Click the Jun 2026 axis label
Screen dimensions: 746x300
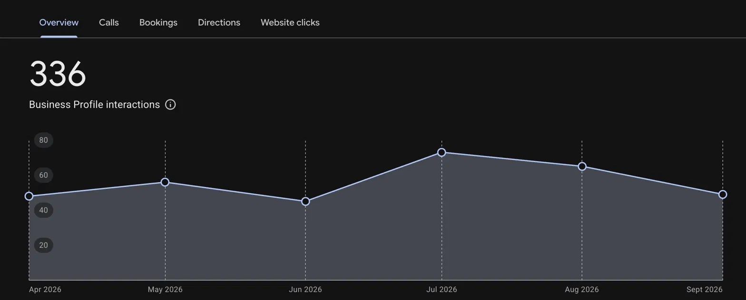(x=305, y=290)
